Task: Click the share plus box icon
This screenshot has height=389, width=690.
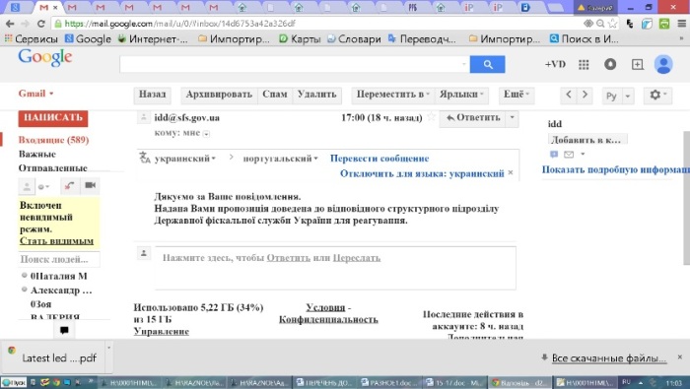Action: [x=637, y=65]
